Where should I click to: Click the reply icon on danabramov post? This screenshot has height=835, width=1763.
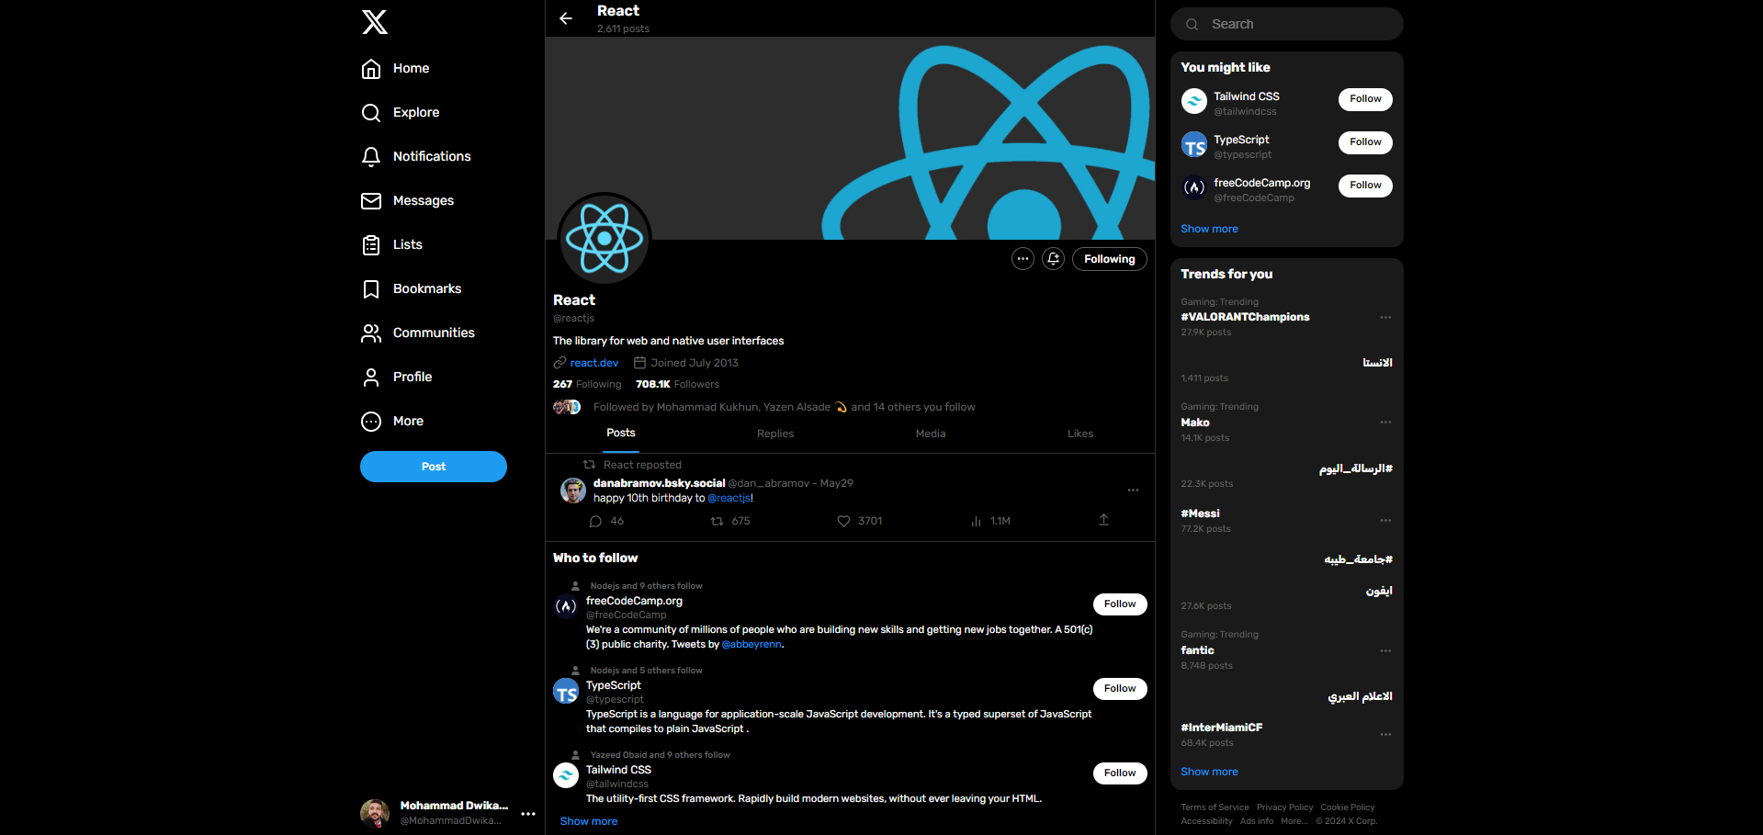tap(595, 521)
